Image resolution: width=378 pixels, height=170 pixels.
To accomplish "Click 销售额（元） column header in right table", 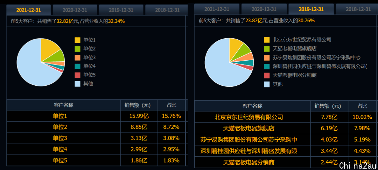I will pyautogui.click(x=329, y=106).
